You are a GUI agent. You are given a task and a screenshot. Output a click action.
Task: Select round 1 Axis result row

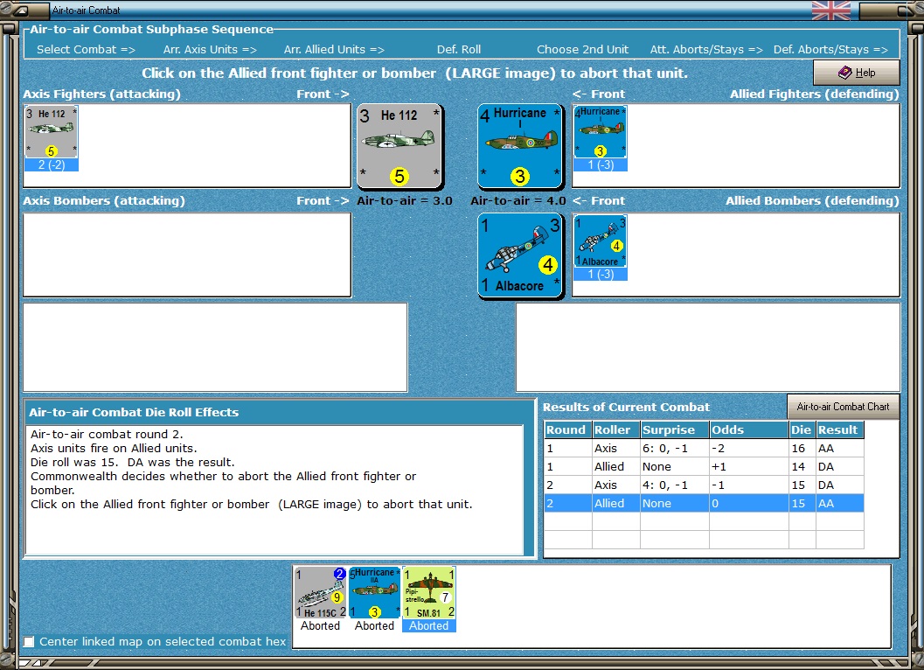coord(705,448)
